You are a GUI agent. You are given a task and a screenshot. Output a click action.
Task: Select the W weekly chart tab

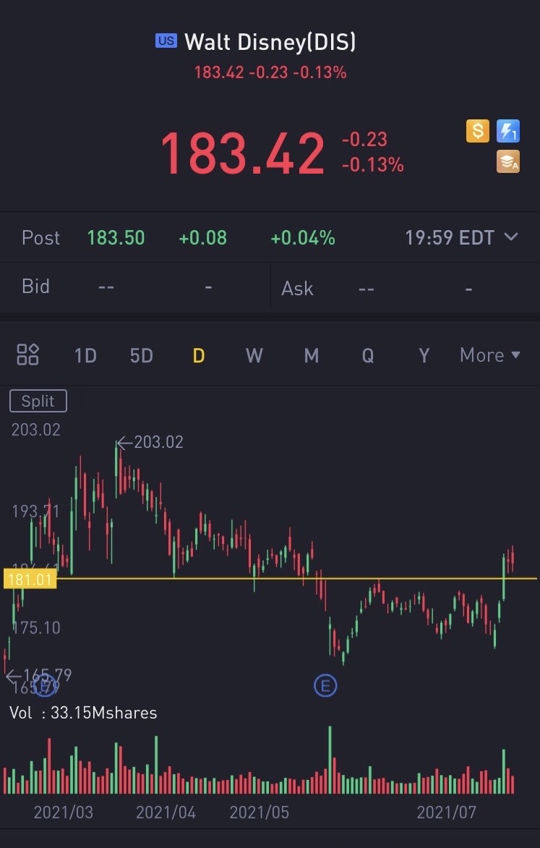click(254, 356)
